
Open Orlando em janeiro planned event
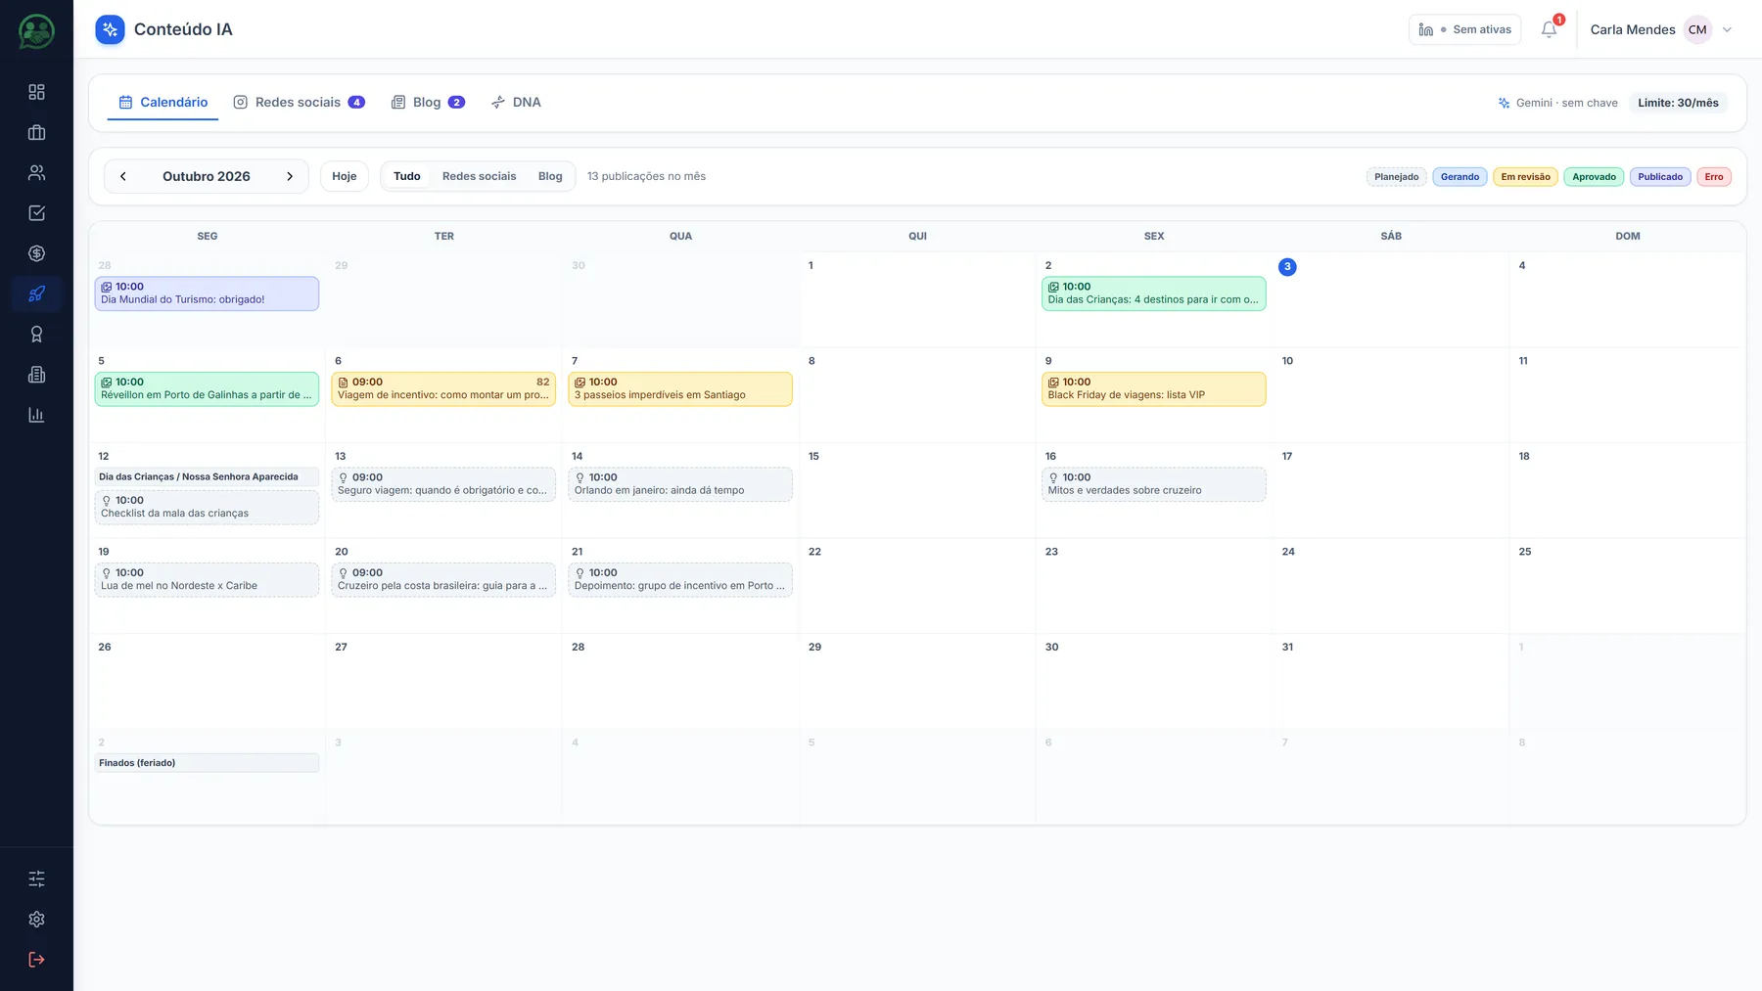tap(679, 484)
